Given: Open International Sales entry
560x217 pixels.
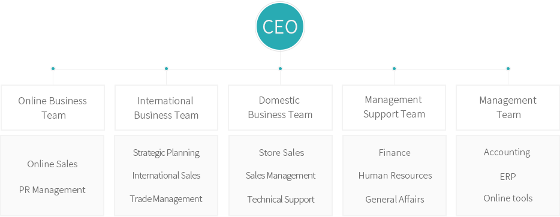Looking at the screenshot, I should (166, 176).
